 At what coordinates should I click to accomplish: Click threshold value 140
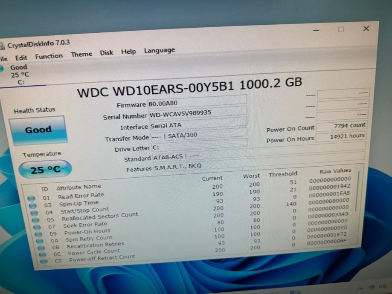point(291,204)
